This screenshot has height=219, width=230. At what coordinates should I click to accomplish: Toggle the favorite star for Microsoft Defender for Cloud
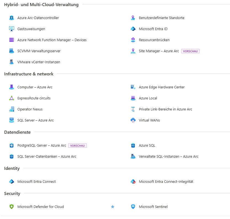point(113,207)
